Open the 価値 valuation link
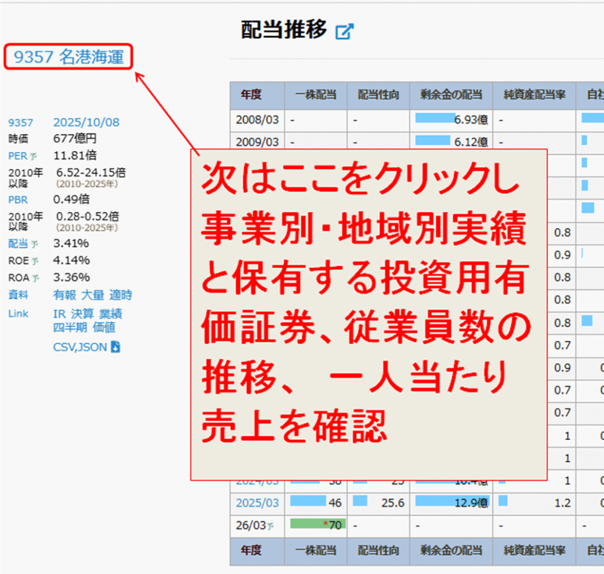Screen dimensions: 604x574 tap(104, 327)
